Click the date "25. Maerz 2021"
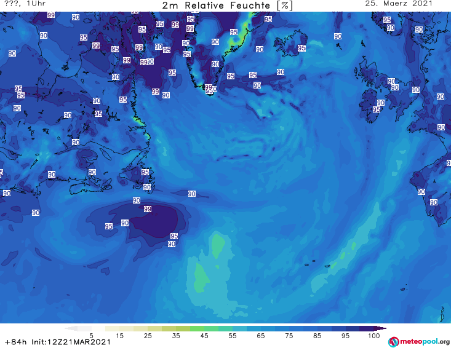Viewport: 451px width, 348px height. [x=399, y=4]
